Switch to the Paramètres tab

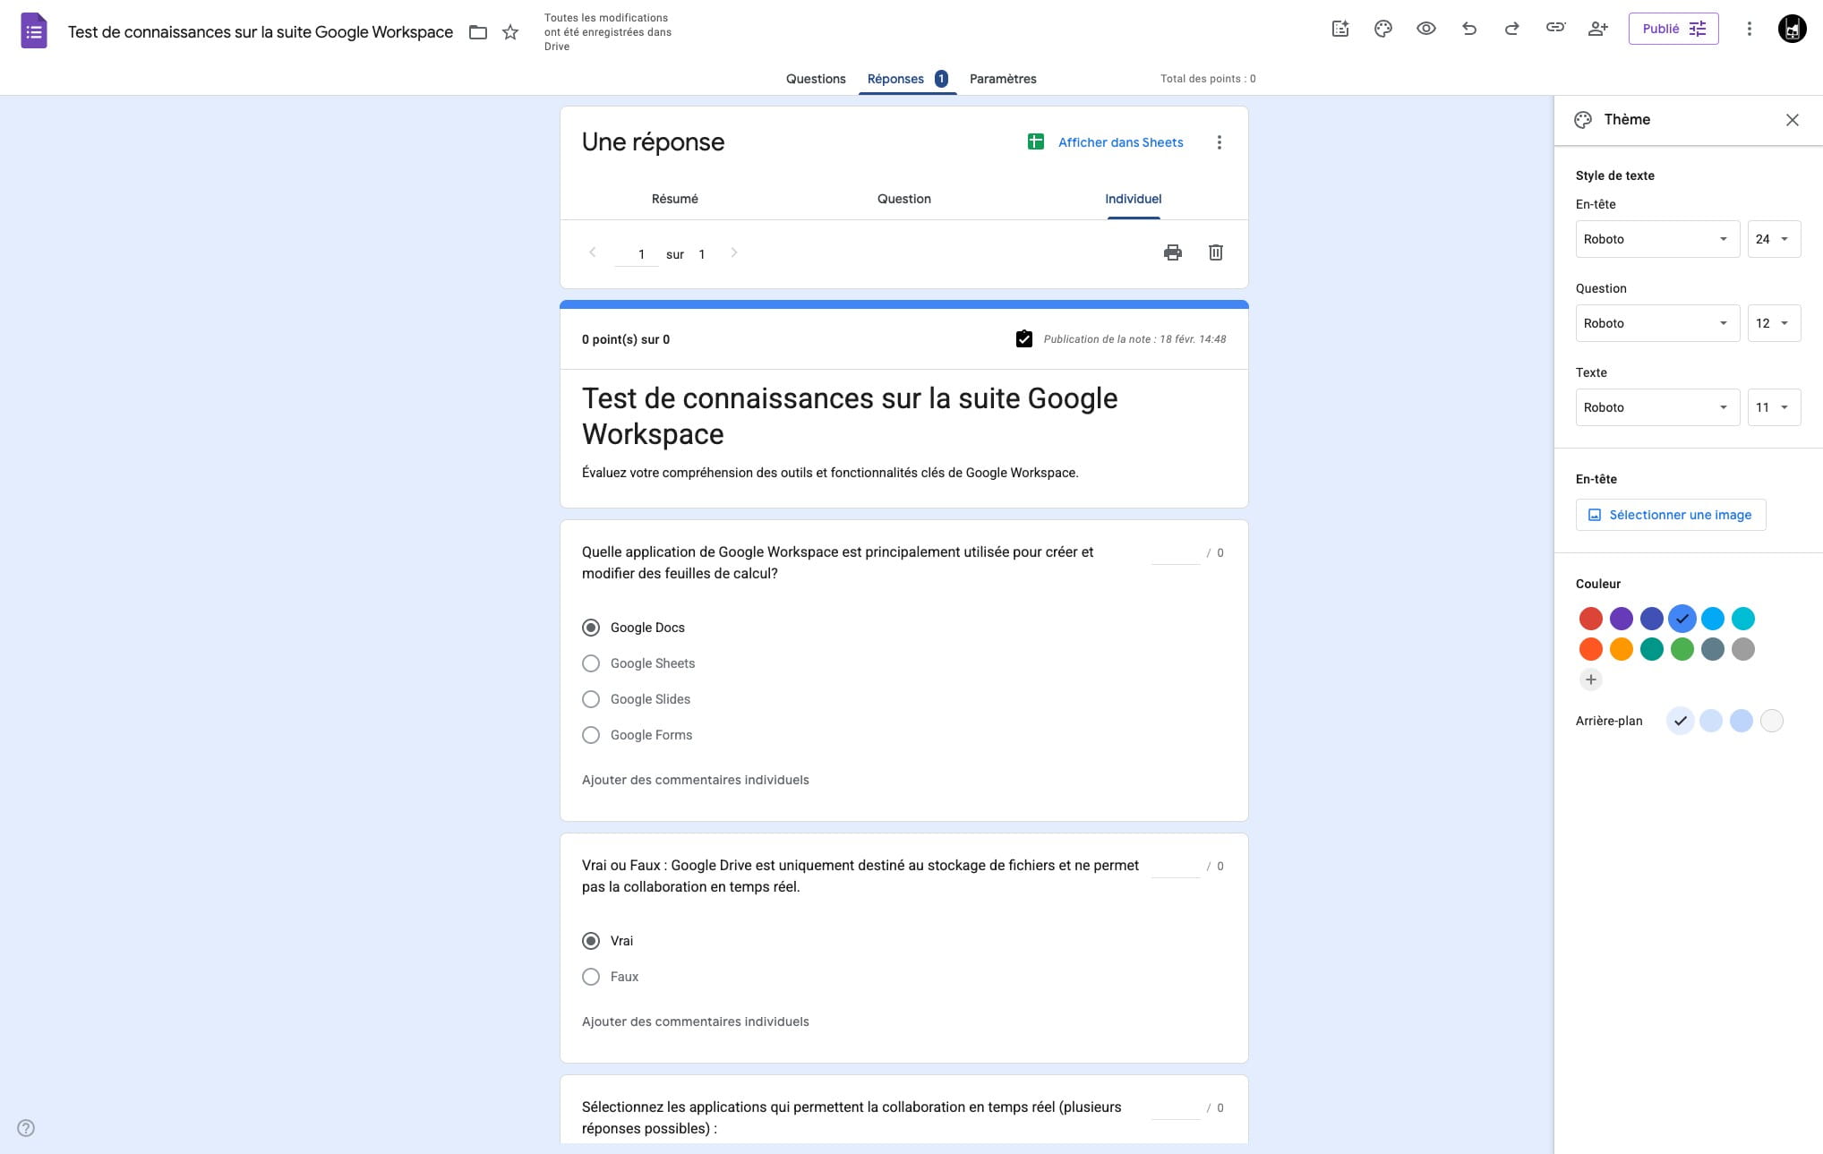coord(1003,79)
